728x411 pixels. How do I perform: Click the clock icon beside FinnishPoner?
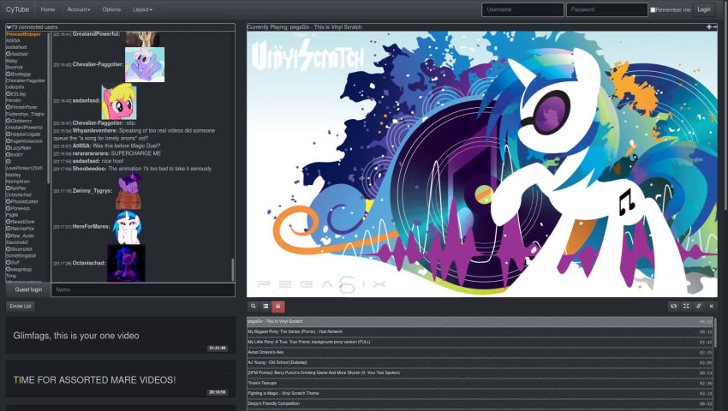[x=8, y=107]
